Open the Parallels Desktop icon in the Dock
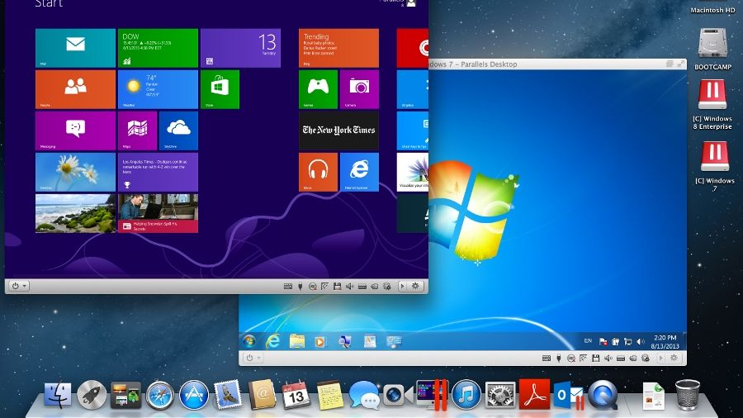This screenshot has height=418, width=743. (x=432, y=394)
